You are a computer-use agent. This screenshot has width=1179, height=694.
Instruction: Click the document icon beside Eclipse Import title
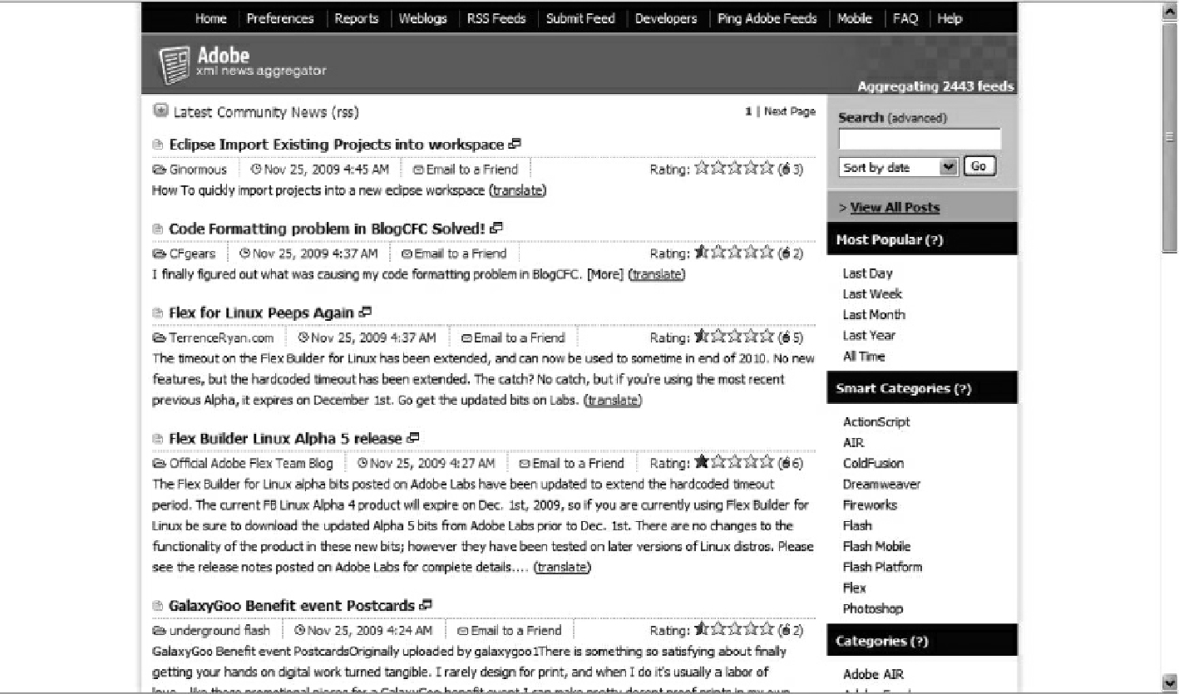[158, 145]
